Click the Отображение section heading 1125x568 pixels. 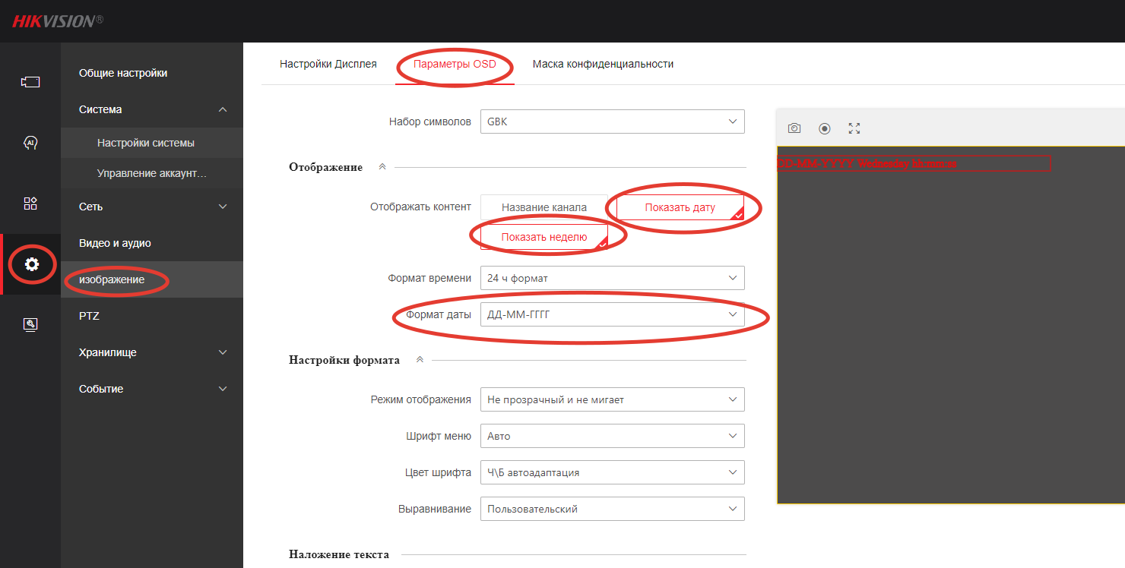tap(325, 167)
